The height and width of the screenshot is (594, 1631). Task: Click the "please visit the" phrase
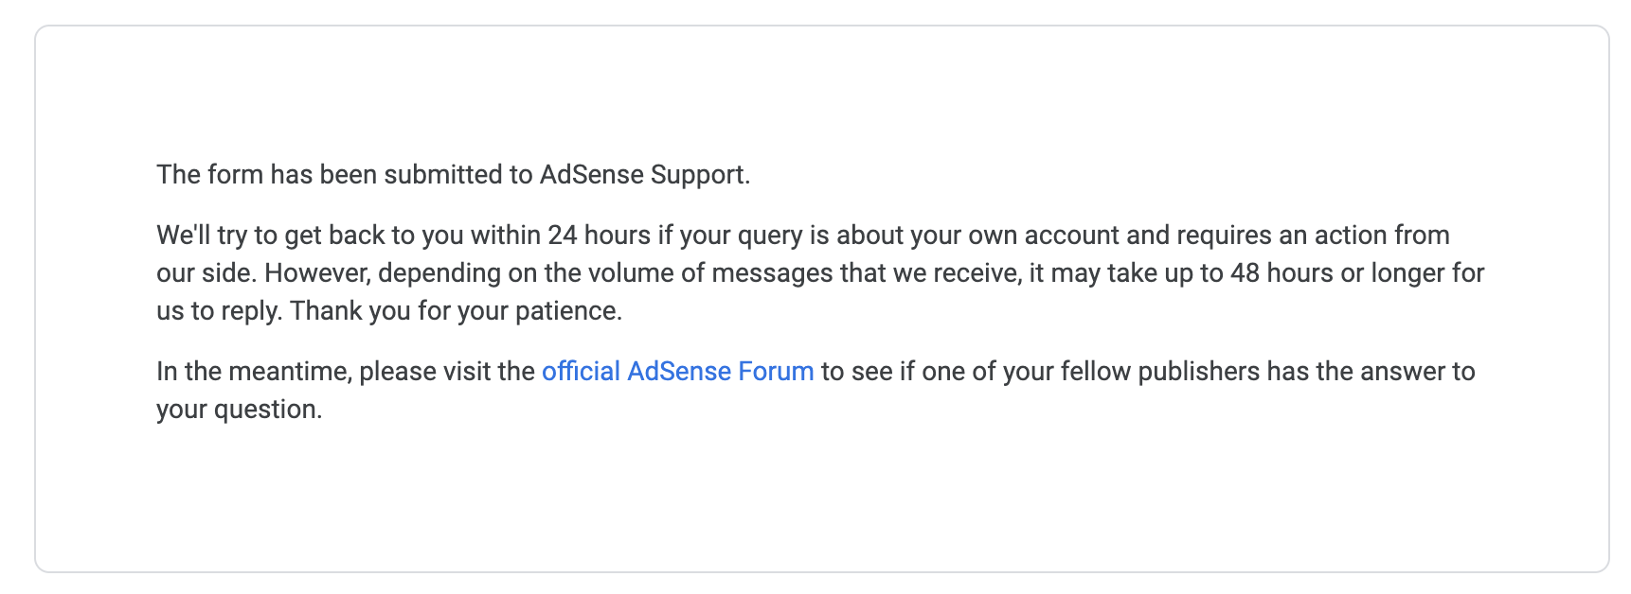447,372
